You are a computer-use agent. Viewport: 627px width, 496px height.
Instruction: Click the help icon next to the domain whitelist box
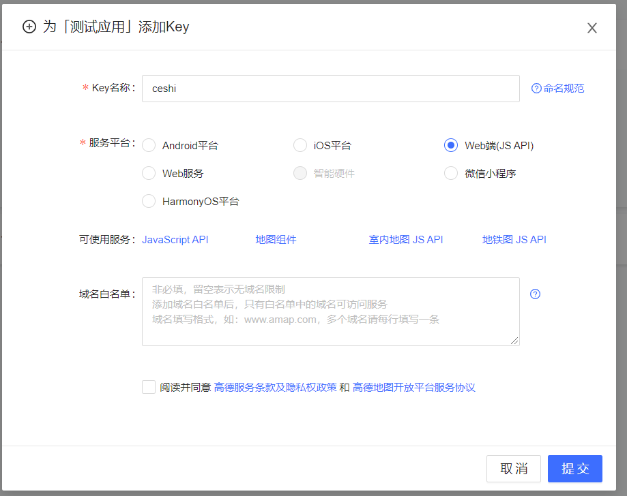click(x=535, y=294)
